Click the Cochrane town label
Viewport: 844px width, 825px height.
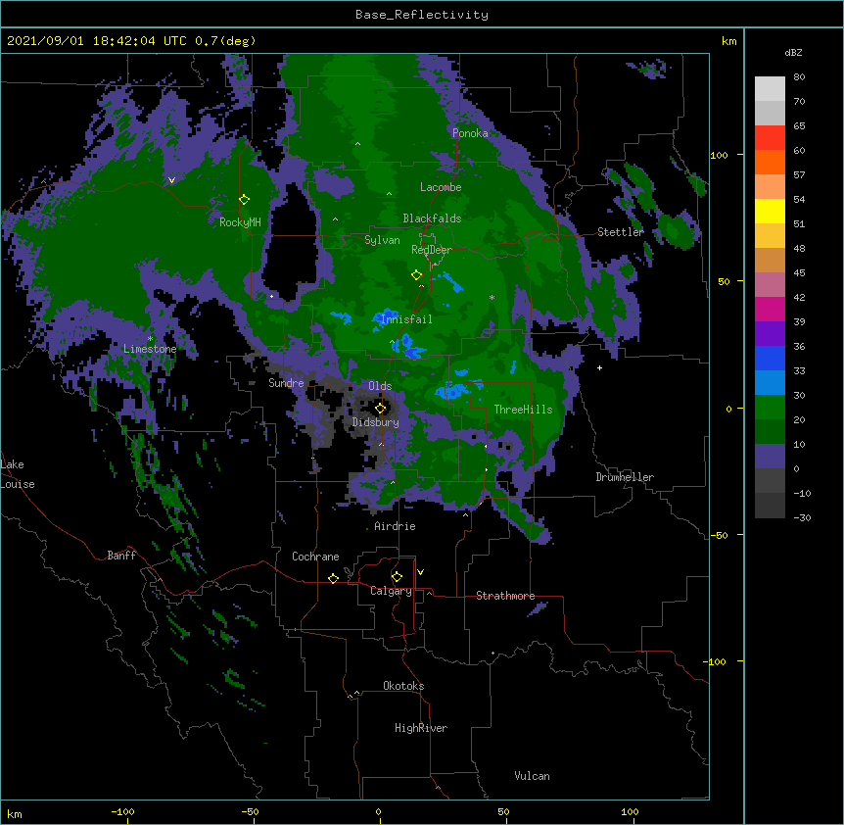[315, 557]
